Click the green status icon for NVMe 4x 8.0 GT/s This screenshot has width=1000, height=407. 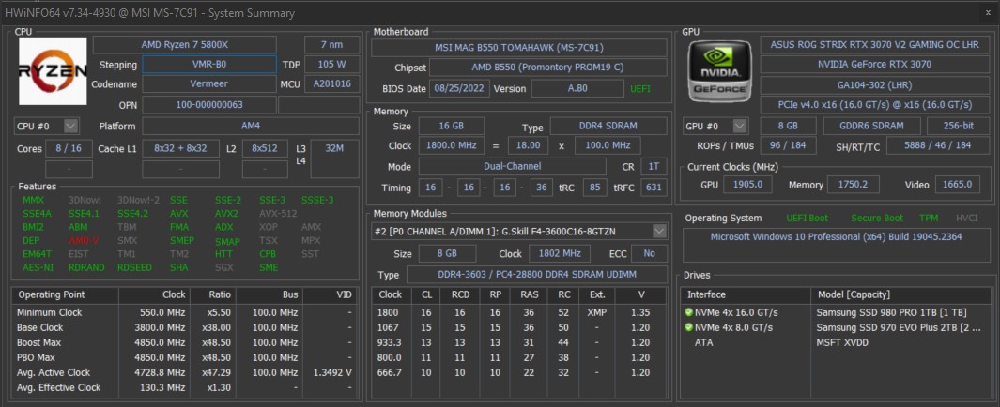(x=689, y=327)
